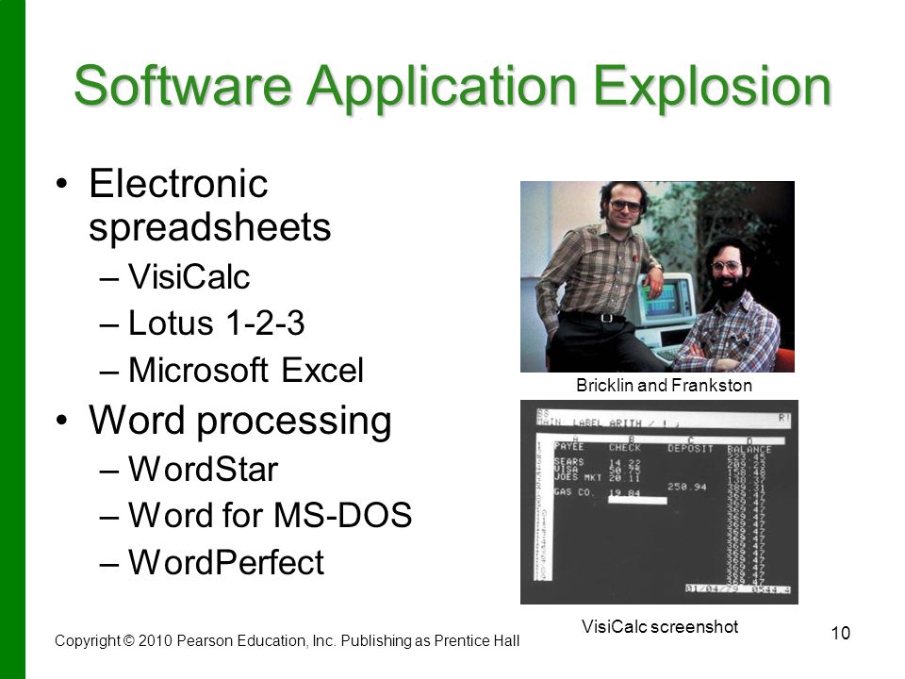The height and width of the screenshot is (679, 905).
Task: Click the slide title "Software Application Explosion"
Action: pos(452,87)
